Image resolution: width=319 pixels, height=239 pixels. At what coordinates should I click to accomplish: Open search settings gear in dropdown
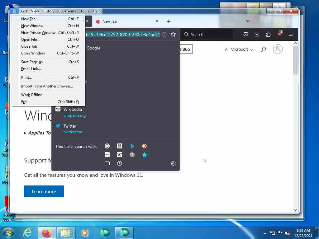tap(173, 163)
